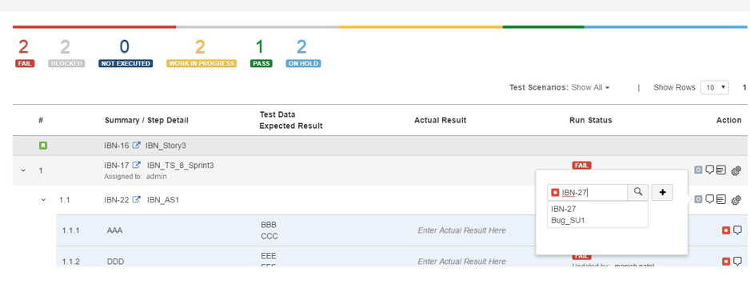The width and height of the screenshot is (750, 304).
Task: Click the IBN_AS1 summary text
Action: tap(162, 200)
